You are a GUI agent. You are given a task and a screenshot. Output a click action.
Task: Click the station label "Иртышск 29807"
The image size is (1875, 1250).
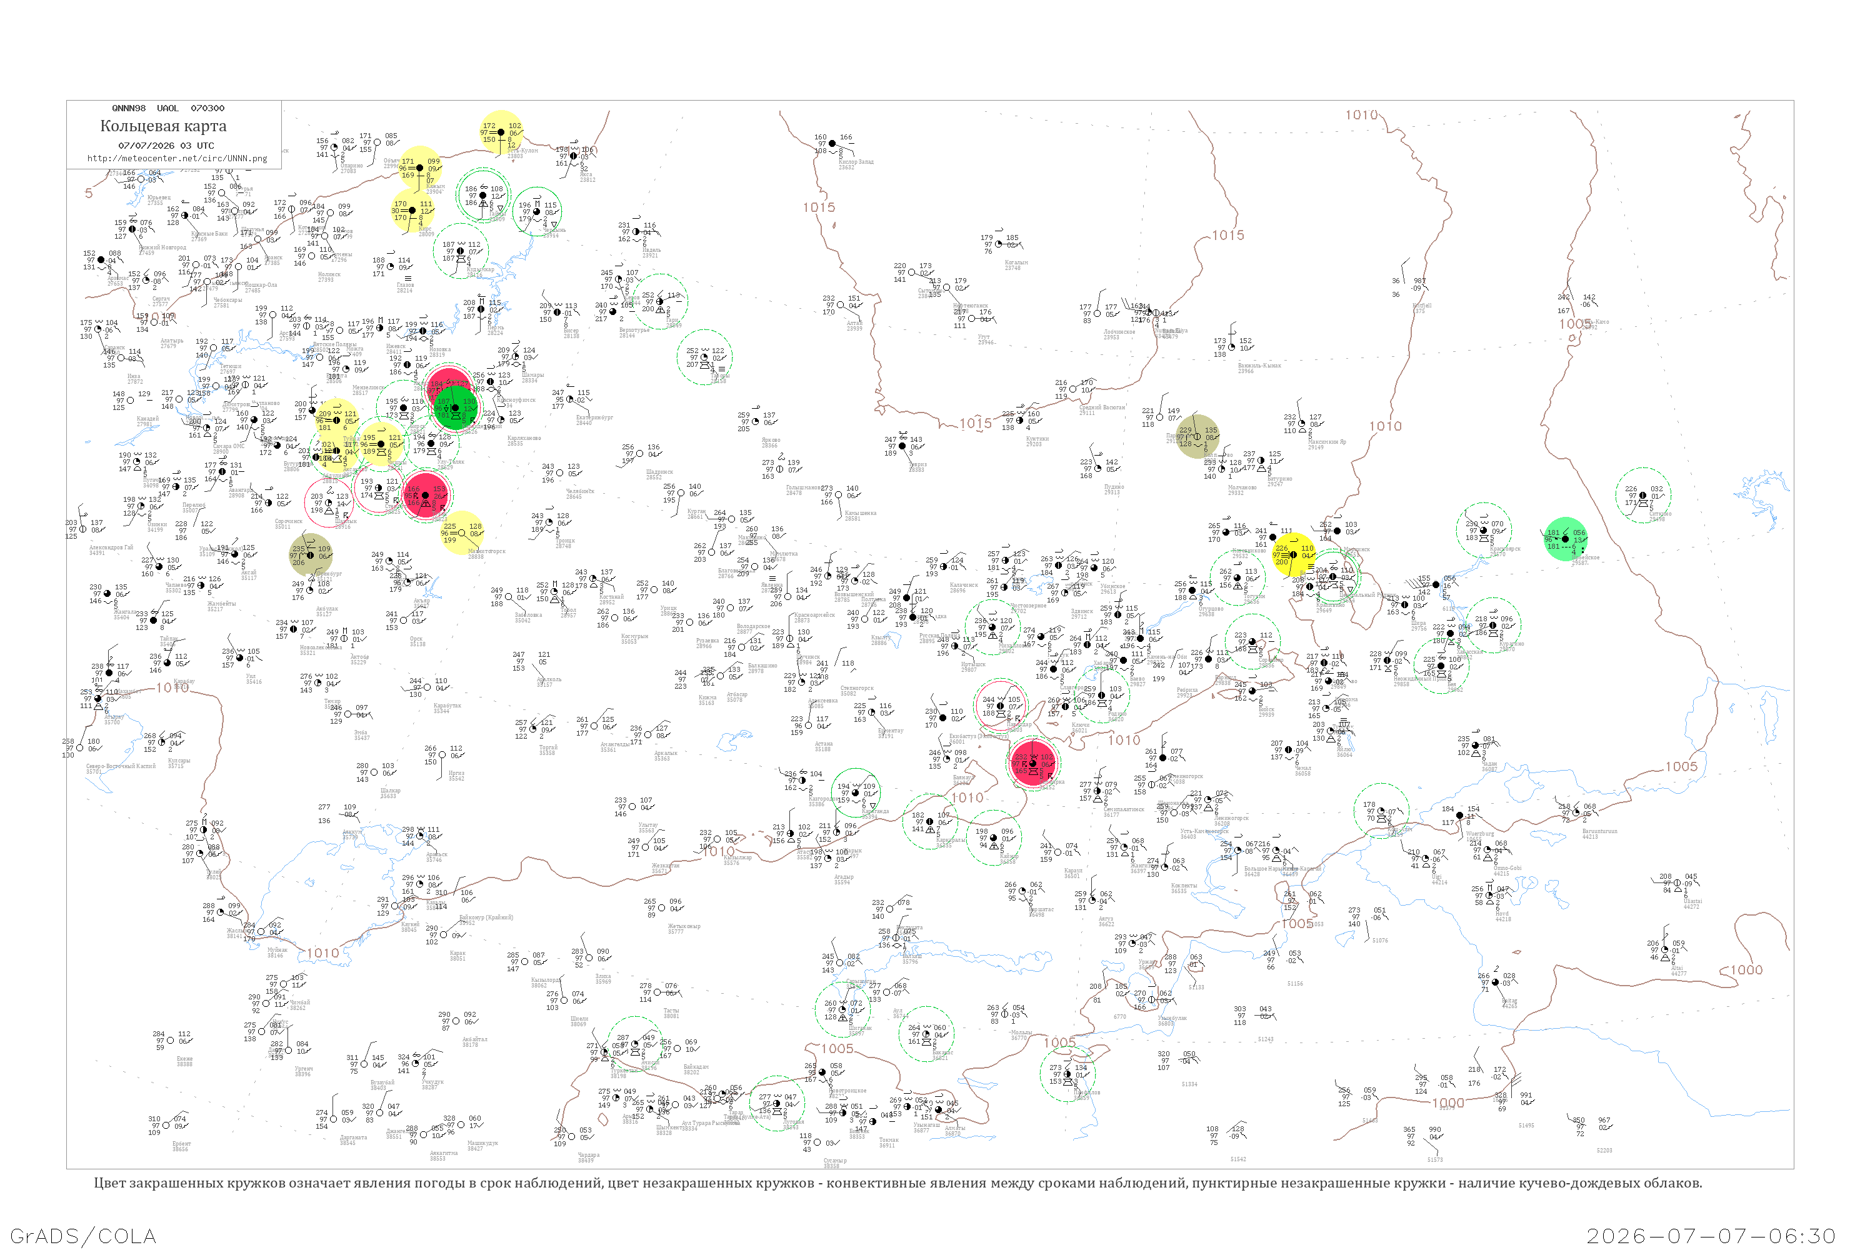(972, 666)
